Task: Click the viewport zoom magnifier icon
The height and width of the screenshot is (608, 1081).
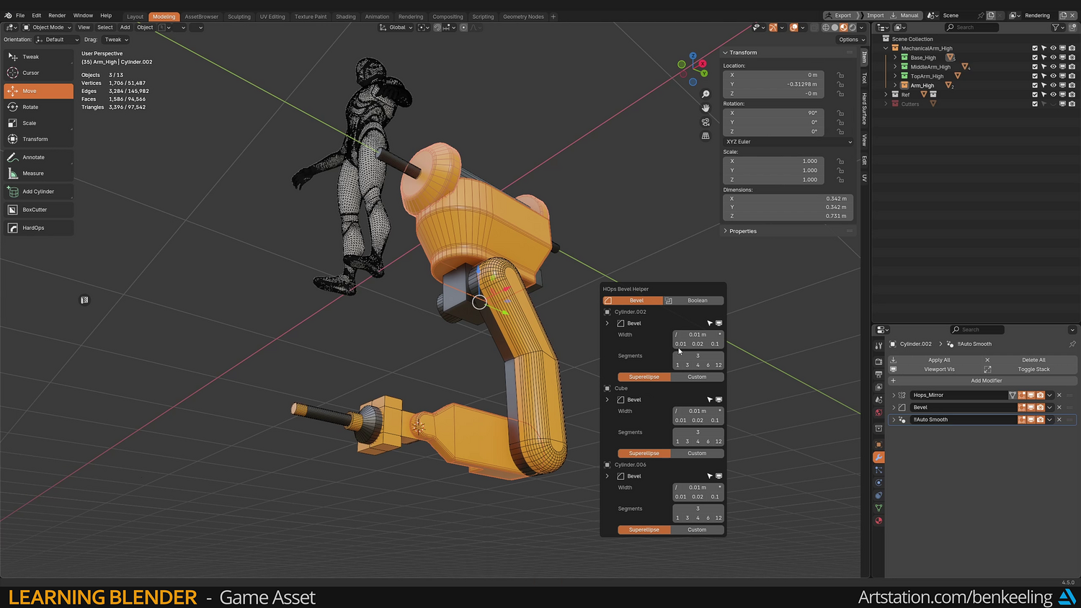Action: pos(706,94)
